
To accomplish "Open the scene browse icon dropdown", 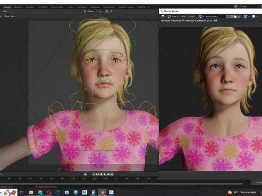I will tap(236, 7).
